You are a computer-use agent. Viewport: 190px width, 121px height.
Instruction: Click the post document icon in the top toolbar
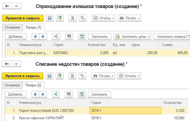pos(60,18)
